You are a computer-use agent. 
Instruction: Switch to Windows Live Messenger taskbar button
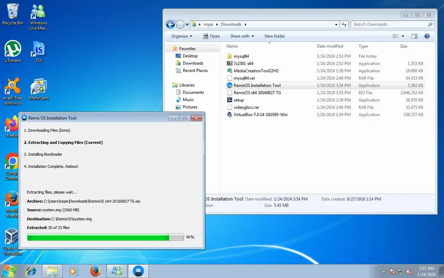pos(117,271)
